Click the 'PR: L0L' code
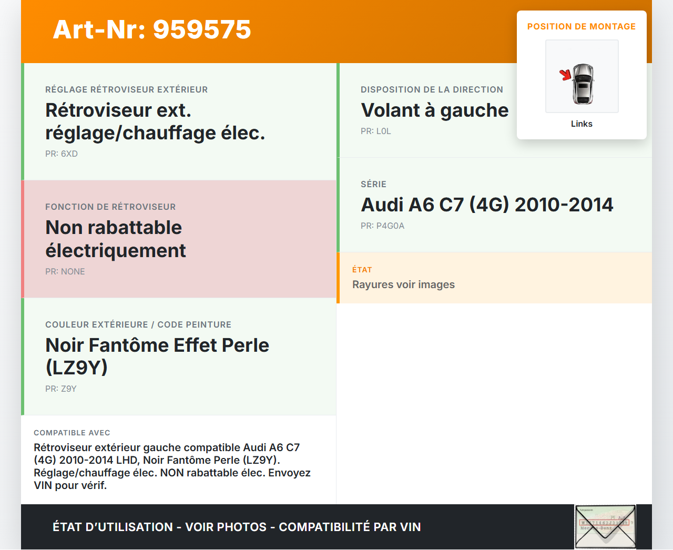The image size is (673, 550). [x=376, y=131]
